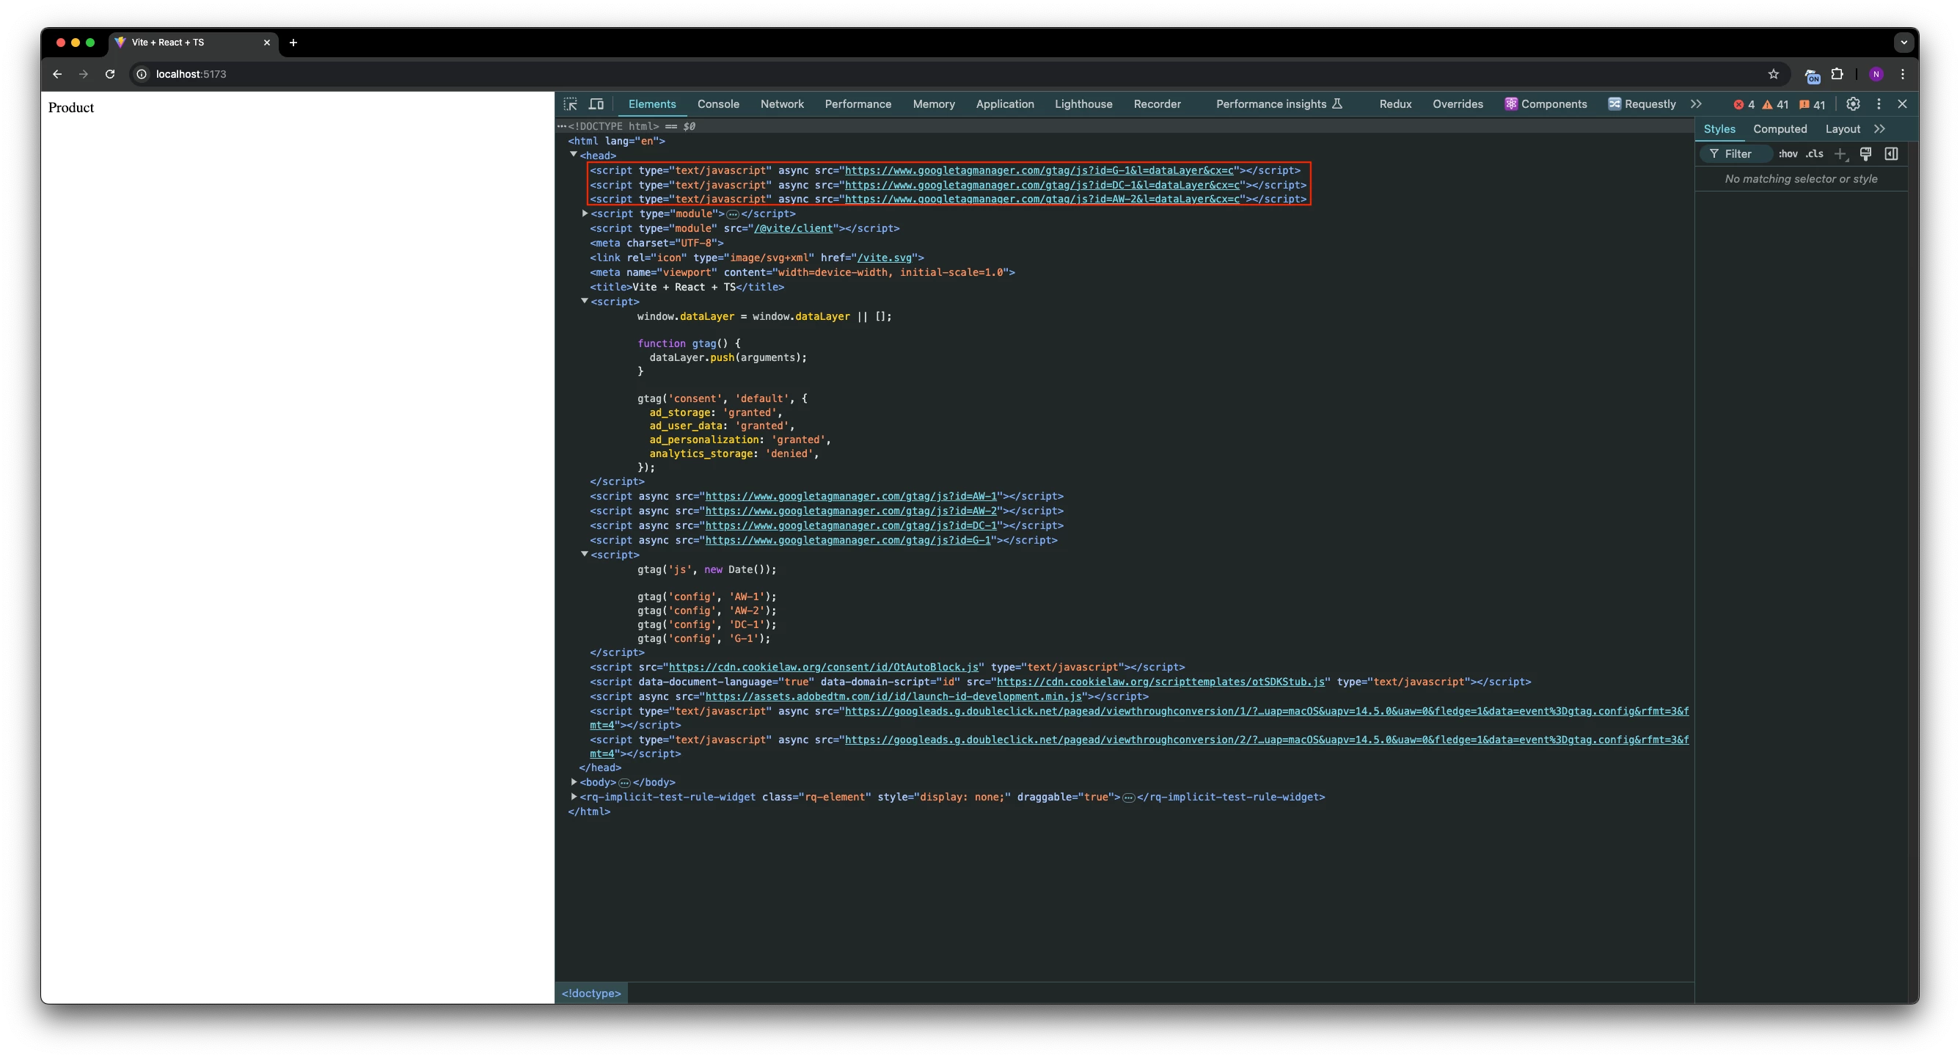The image size is (1960, 1058).
Task: Toggle the device toolbar icon
Action: 596,104
